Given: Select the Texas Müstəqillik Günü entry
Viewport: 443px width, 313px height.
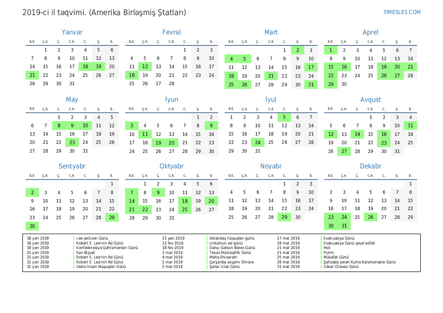Looking at the screenshot, I should coord(230,252).
